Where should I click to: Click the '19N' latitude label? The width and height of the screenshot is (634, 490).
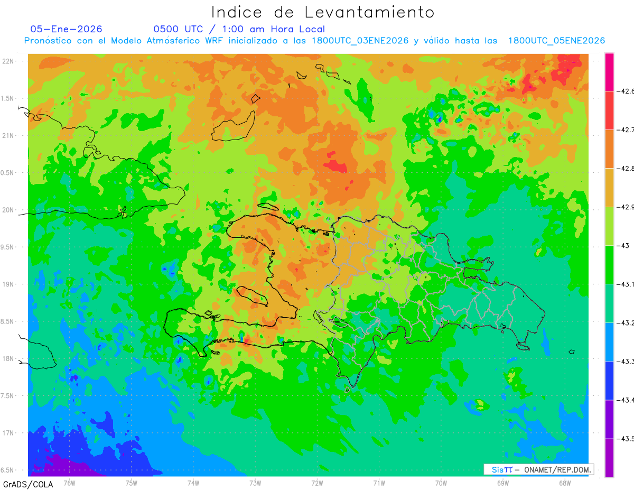click(8, 284)
